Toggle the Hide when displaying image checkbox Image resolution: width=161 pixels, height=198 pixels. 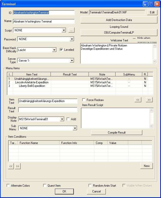134,38
